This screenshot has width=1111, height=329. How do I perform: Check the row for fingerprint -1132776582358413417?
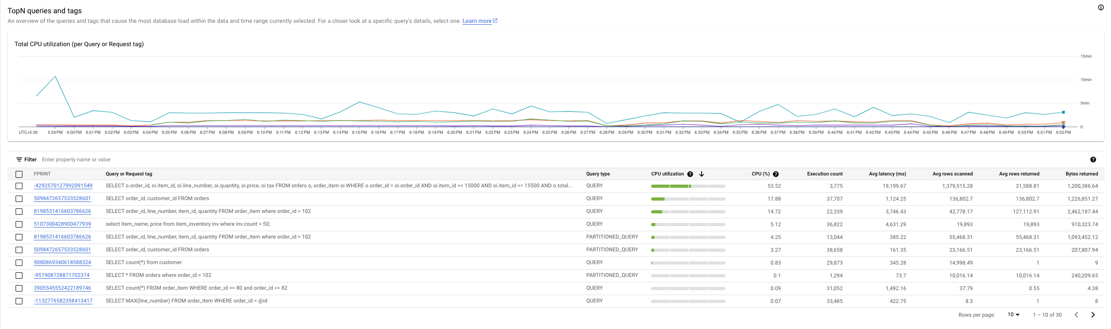tap(19, 301)
